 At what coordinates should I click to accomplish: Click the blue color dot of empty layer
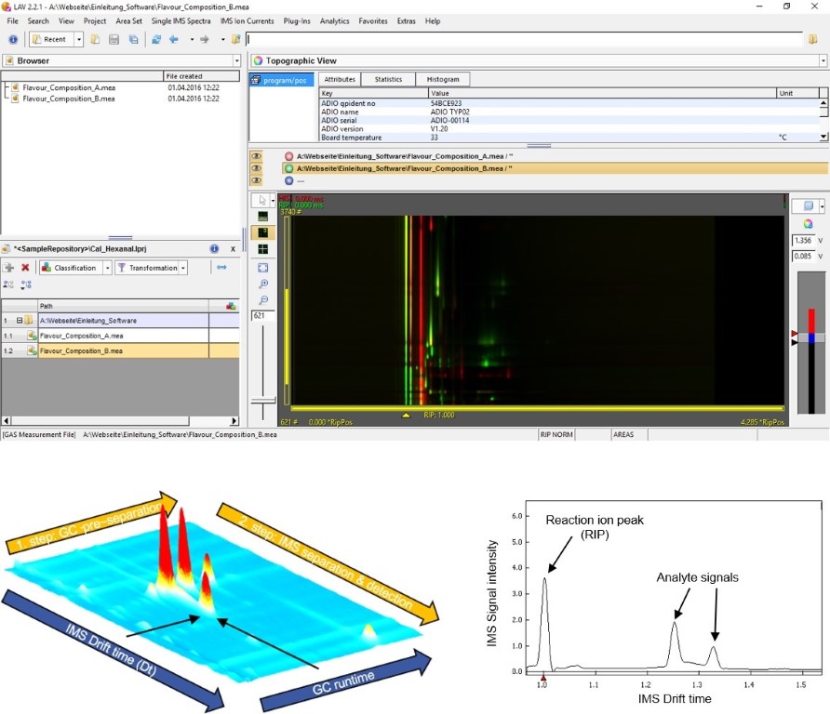pyautogui.click(x=289, y=181)
